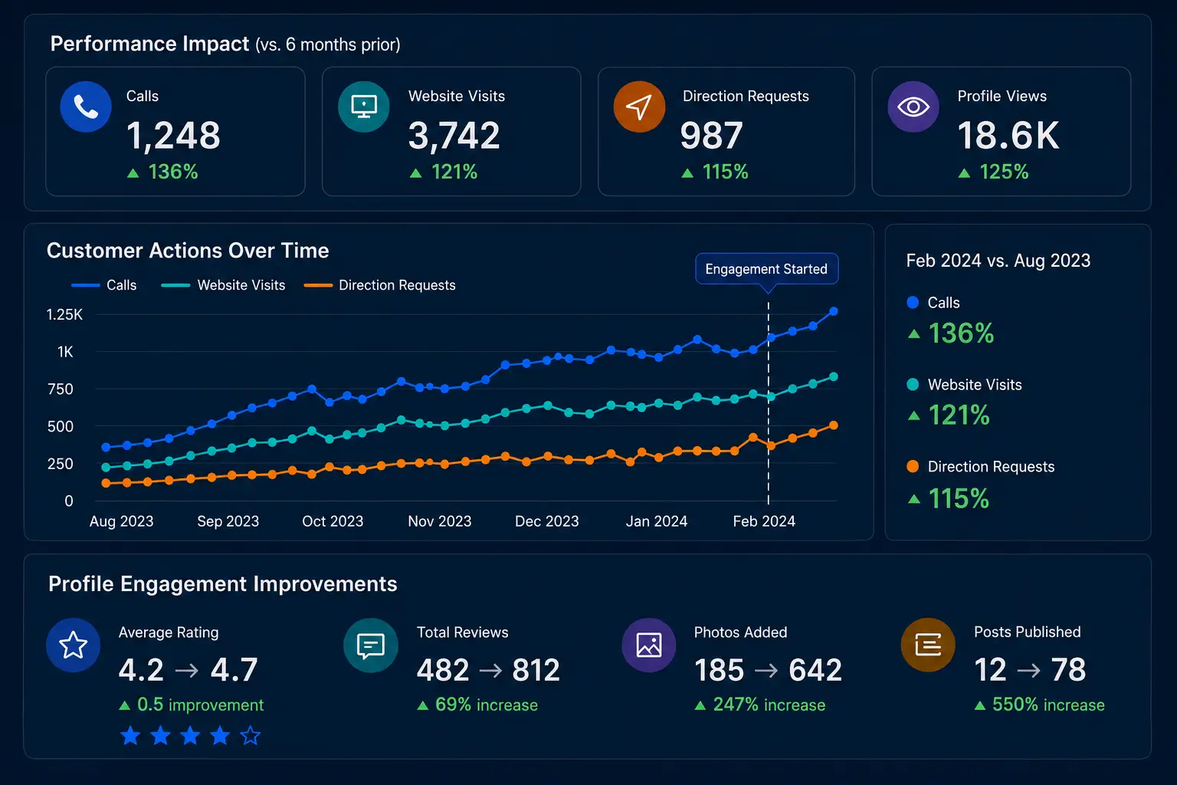Click the 550% increase text
The width and height of the screenshot is (1177, 785).
(x=1048, y=705)
